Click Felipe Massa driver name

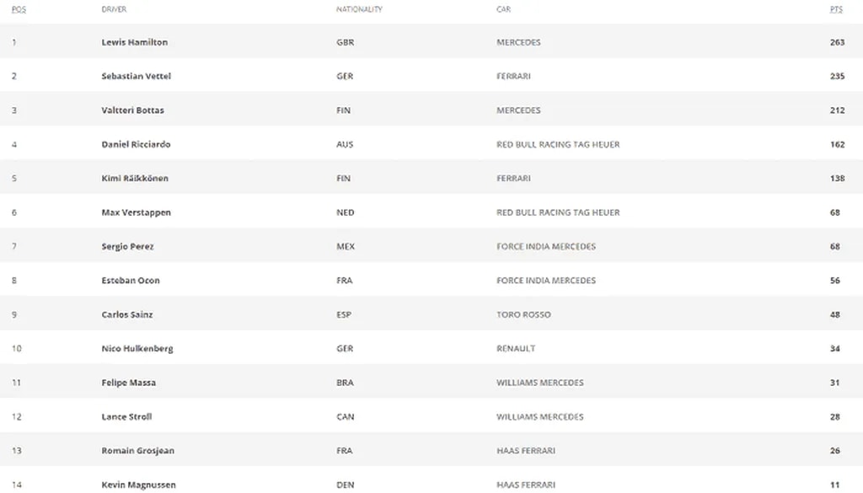(128, 383)
